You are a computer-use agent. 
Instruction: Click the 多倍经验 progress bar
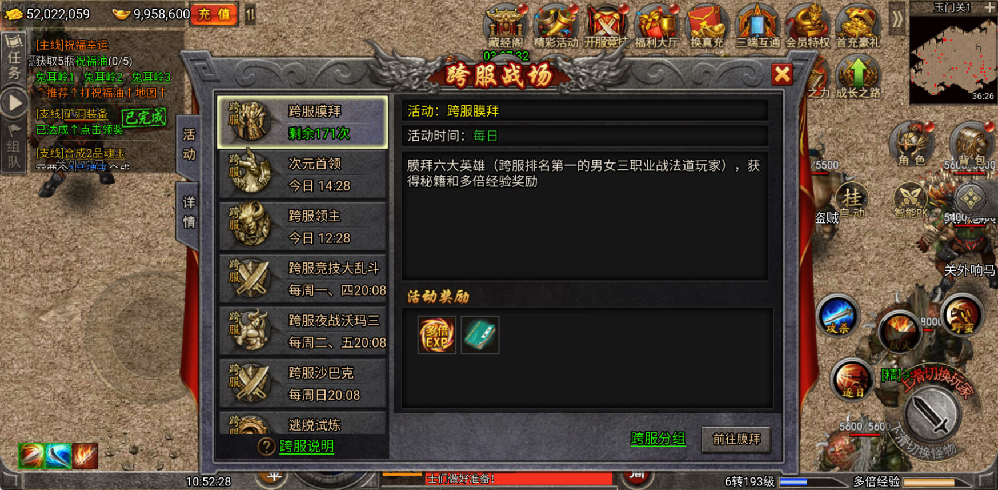coord(938,482)
